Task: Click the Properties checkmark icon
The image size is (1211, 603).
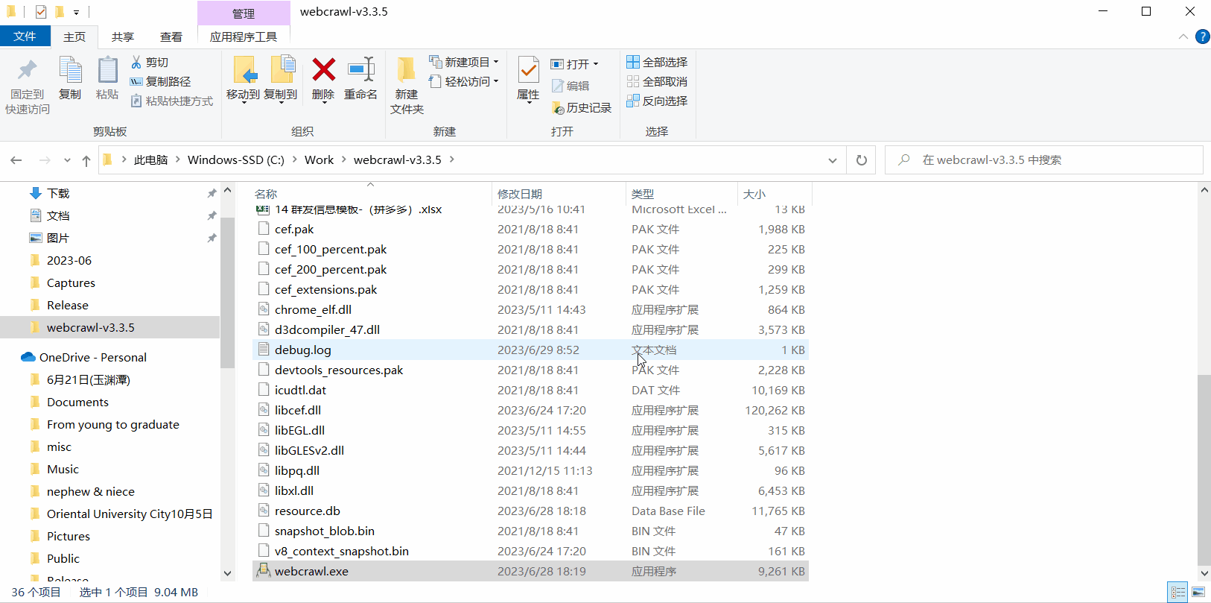Action: point(528,71)
